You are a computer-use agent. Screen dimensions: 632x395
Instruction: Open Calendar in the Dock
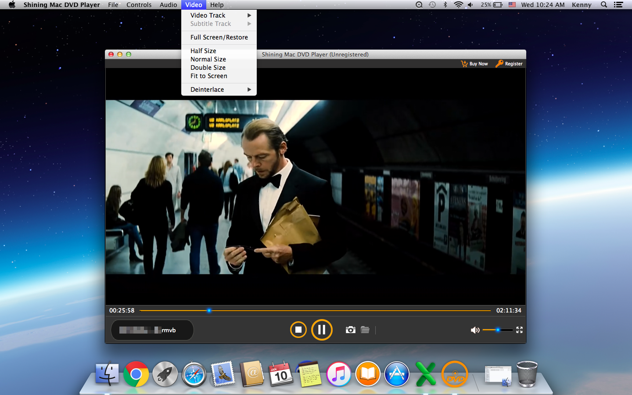coord(281,374)
